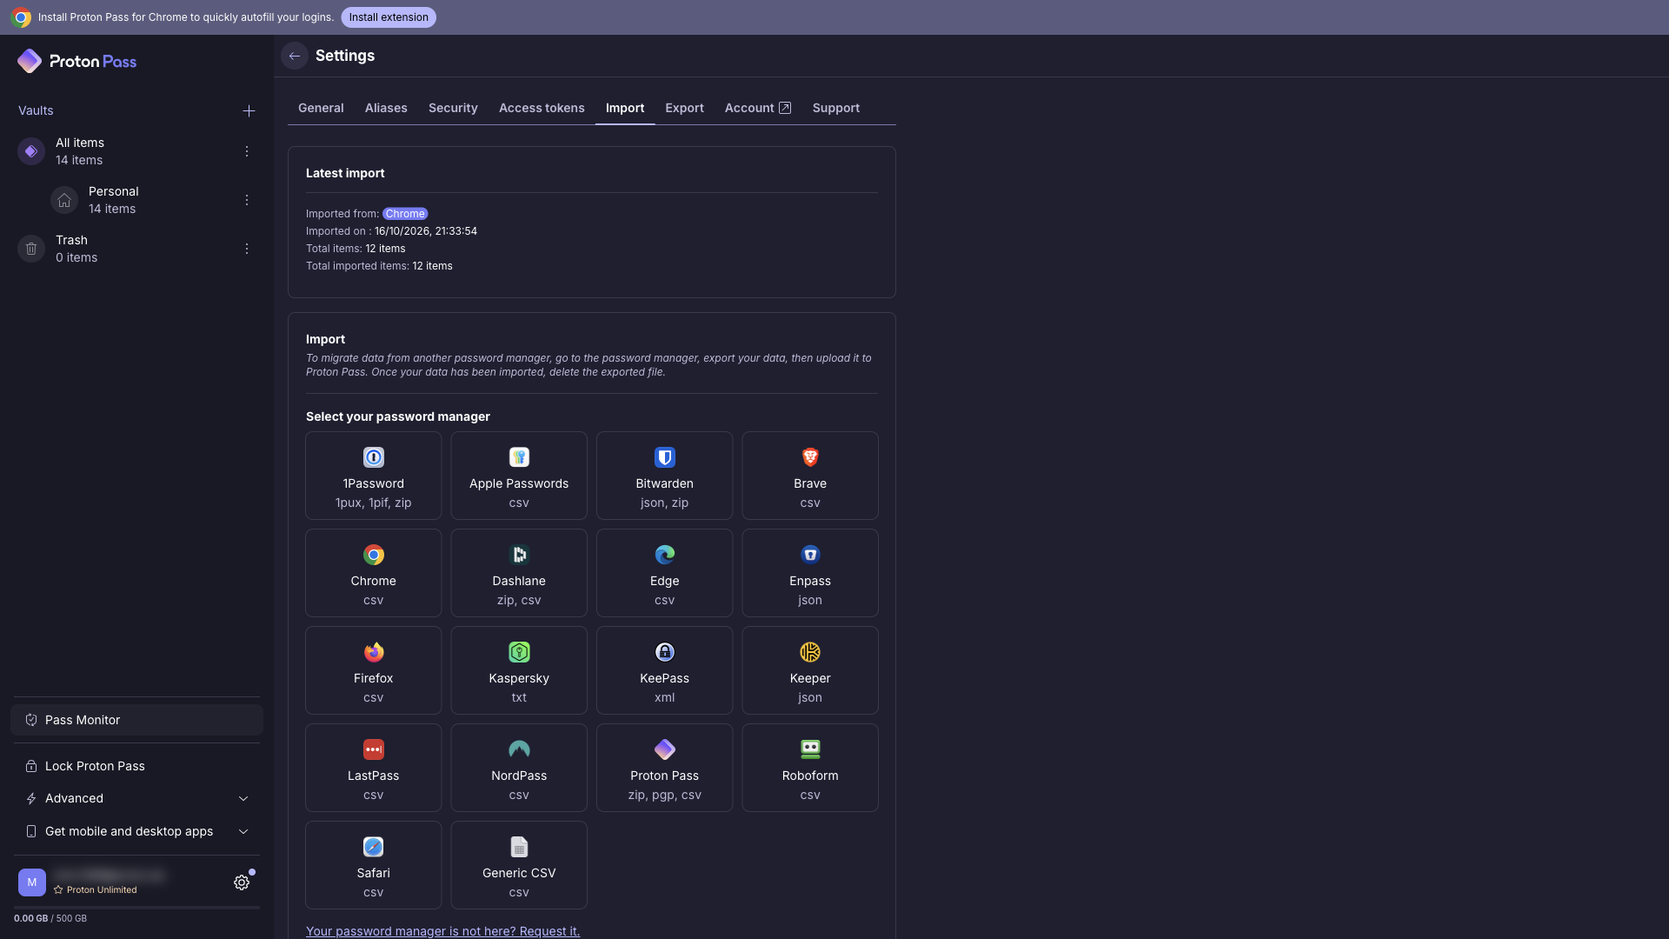Select the LastPass import icon
The height and width of the screenshot is (939, 1669).
pyautogui.click(x=373, y=749)
